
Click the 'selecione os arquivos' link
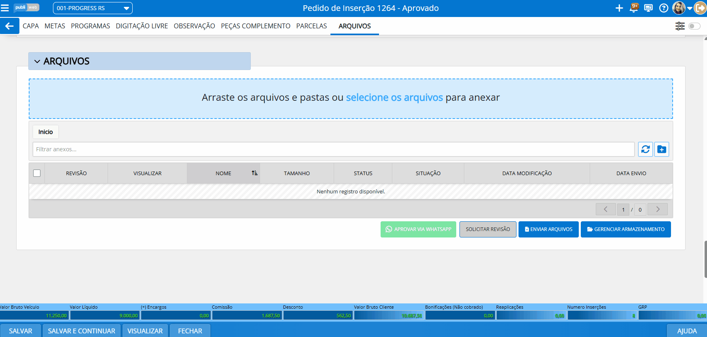[x=394, y=97]
